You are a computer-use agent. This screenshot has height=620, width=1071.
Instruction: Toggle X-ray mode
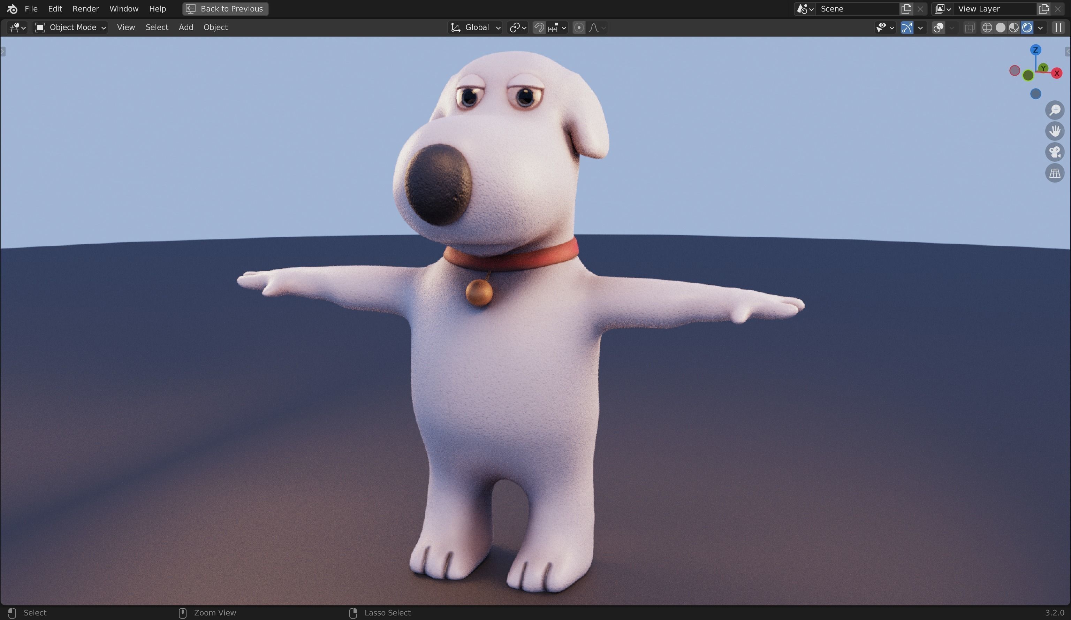pos(970,28)
